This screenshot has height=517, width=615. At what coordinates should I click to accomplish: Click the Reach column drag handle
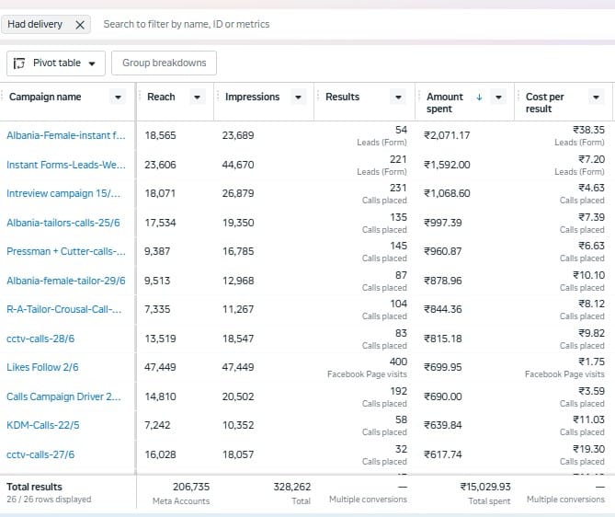[x=140, y=97]
